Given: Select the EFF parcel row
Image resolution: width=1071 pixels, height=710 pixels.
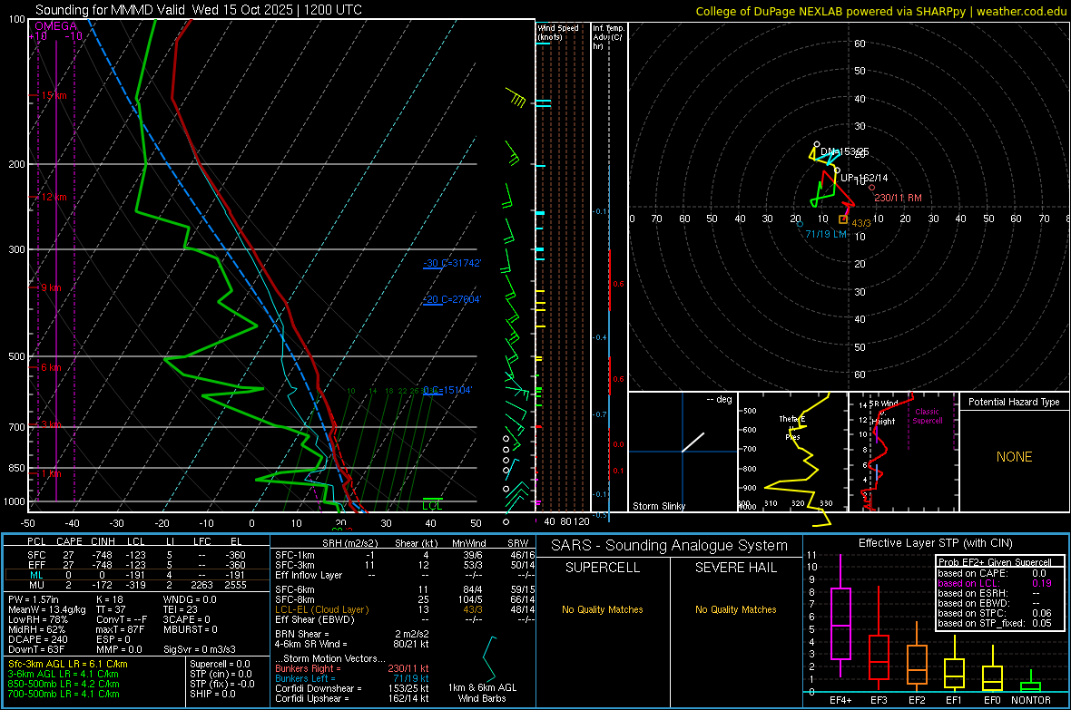Looking at the screenshot, I should (x=136, y=565).
